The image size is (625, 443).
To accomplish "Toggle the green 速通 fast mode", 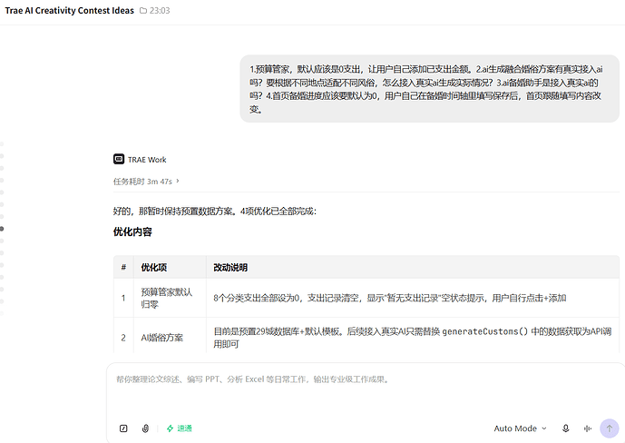I will (x=180, y=428).
